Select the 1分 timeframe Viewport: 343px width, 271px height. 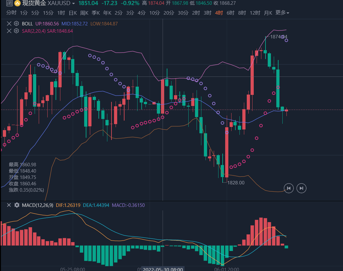24,13
